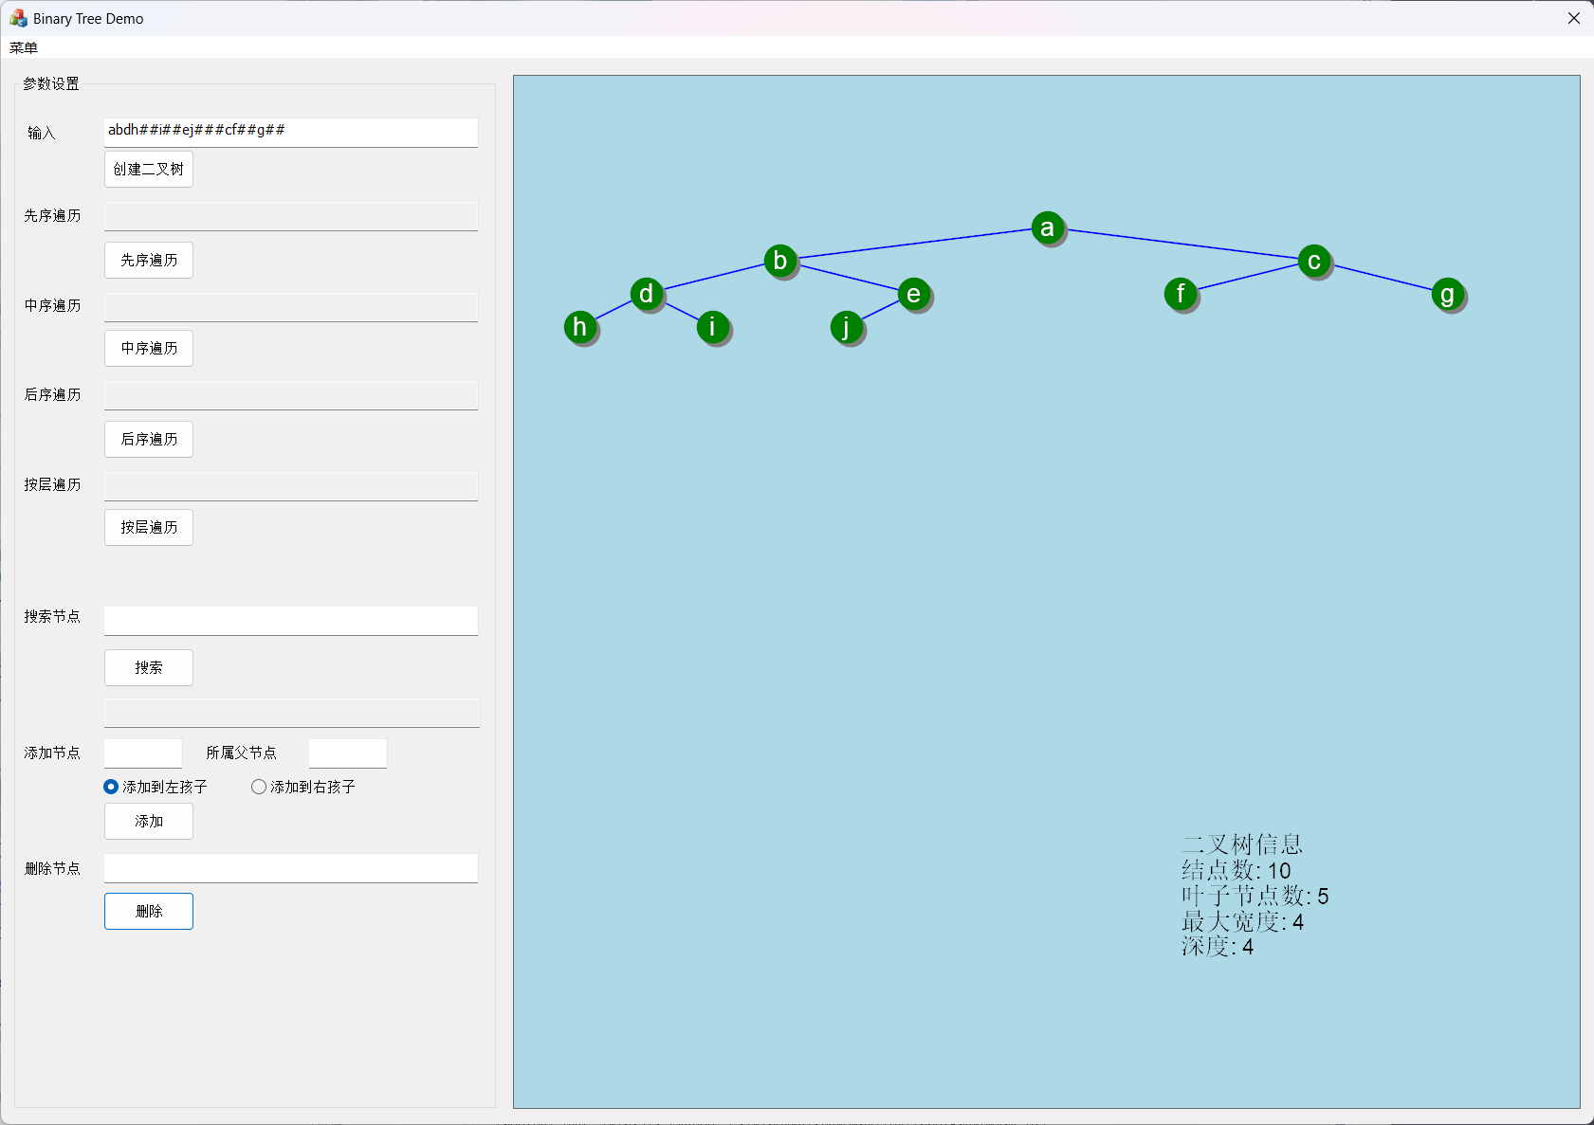Screen dimensions: 1594x1125
Task: Click the search result field below 搜索 button
Action: click(x=292, y=713)
